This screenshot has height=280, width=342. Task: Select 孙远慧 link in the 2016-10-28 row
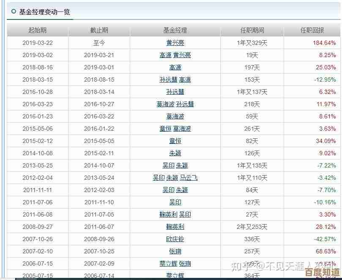pos(175,92)
